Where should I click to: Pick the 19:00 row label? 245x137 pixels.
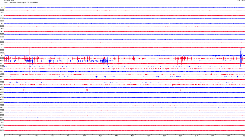coord(2,108)
